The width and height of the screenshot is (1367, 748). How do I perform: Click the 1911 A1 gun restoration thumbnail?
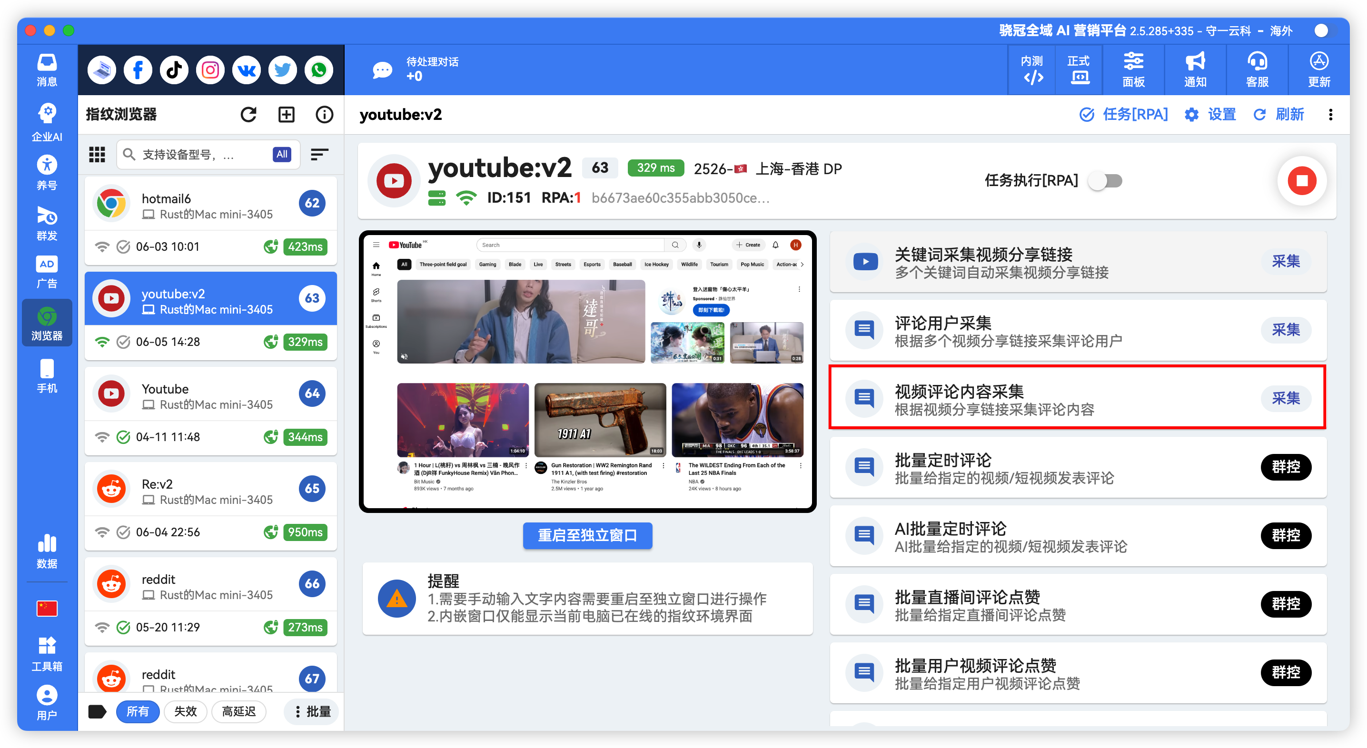click(600, 420)
